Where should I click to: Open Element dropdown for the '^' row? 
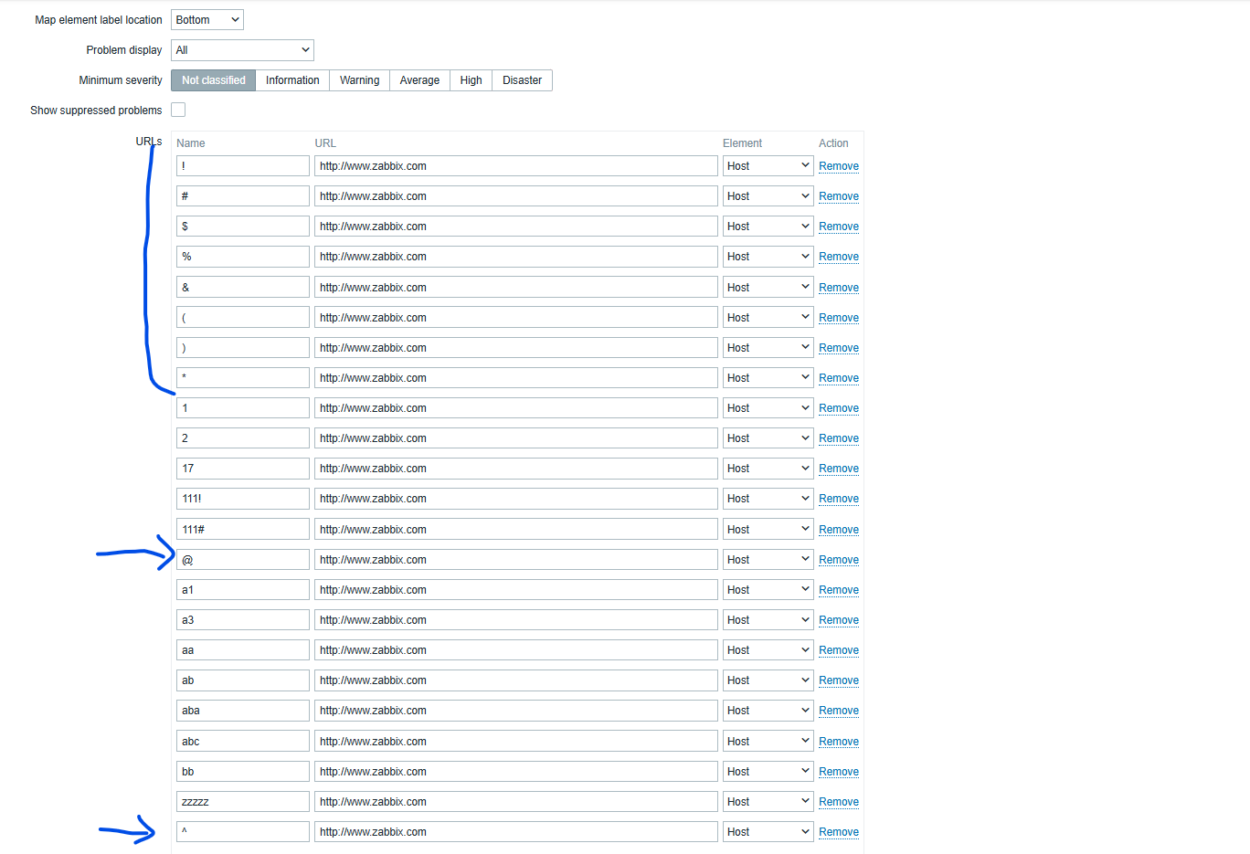(768, 832)
